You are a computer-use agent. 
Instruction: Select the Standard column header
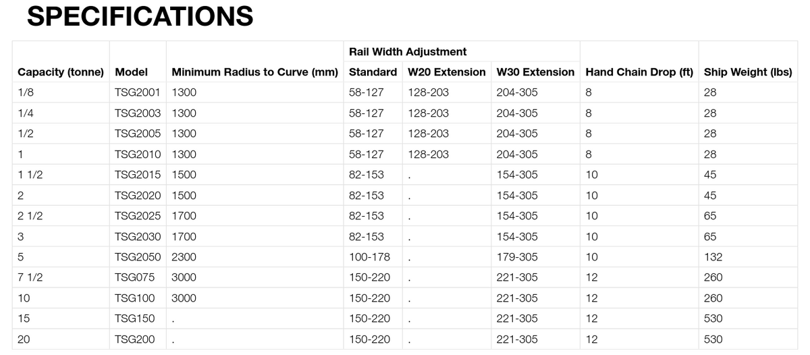pos(373,72)
